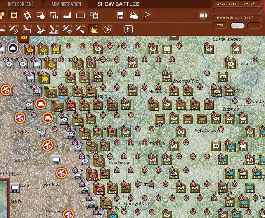
Task: Click the boxed up-arrow icon
Action: coord(128,29)
